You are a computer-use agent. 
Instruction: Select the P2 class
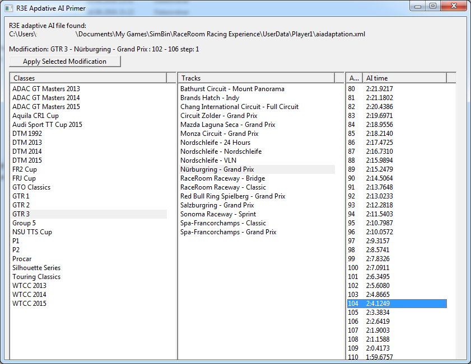point(89,250)
